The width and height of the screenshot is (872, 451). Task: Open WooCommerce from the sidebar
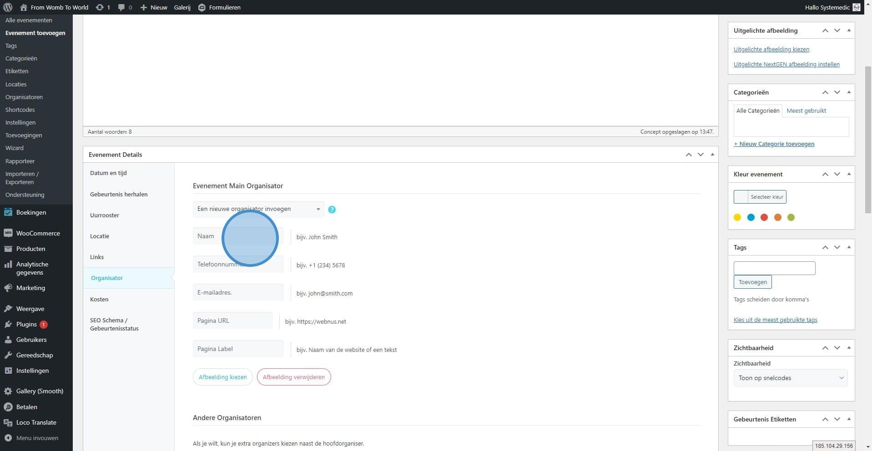click(x=38, y=233)
